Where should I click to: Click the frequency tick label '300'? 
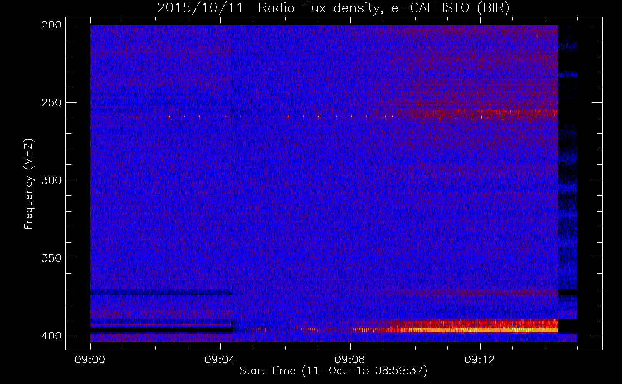(x=52, y=180)
